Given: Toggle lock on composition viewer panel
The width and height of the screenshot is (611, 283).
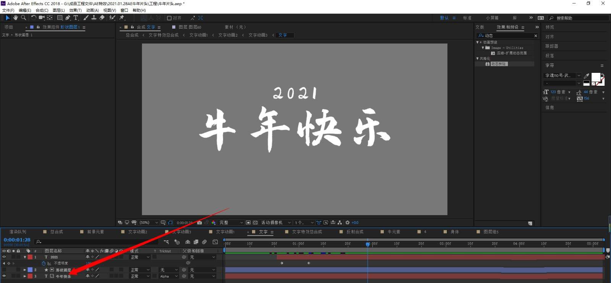Looking at the screenshot, I should (x=132, y=27).
